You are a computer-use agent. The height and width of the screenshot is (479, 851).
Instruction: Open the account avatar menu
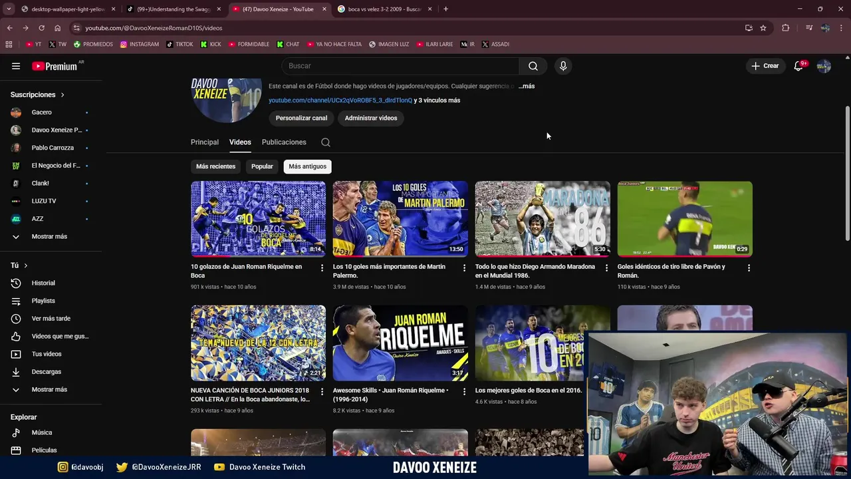tap(824, 66)
